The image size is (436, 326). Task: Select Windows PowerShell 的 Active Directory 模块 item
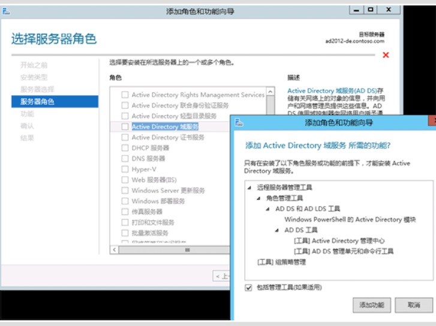[350, 220]
